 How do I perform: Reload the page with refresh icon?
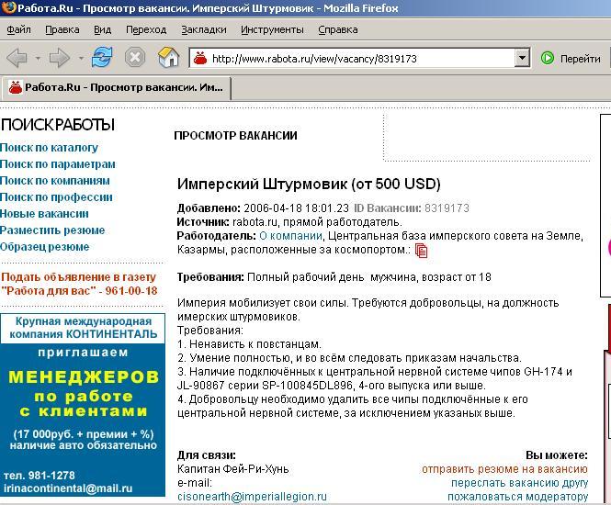click(101, 58)
